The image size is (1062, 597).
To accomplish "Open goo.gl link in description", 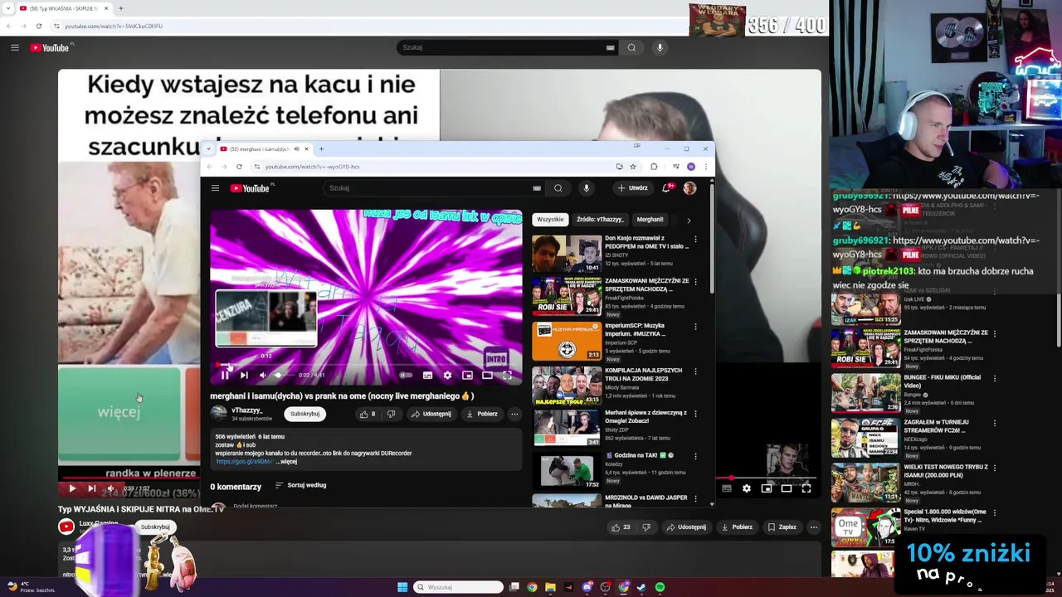I will click(244, 462).
